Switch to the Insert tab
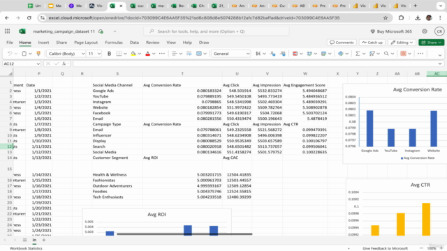This screenshot has height=251, width=447. tap(43, 43)
